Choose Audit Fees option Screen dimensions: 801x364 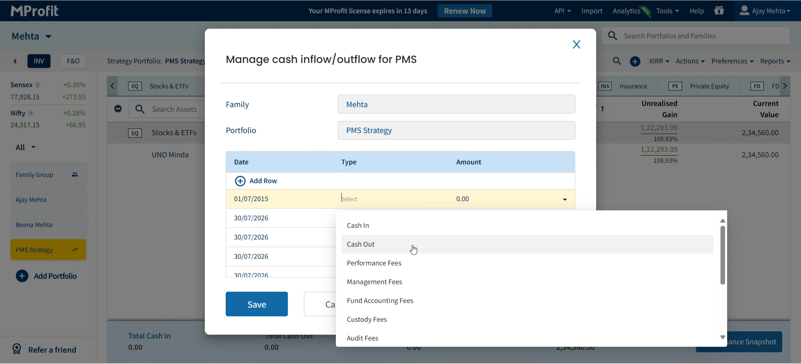point(527,338)
